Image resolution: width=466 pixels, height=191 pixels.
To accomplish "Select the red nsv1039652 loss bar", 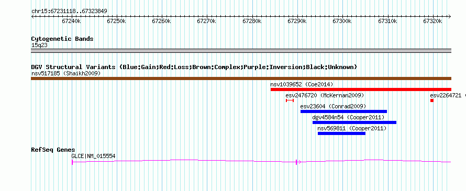I will click(361, 89).
